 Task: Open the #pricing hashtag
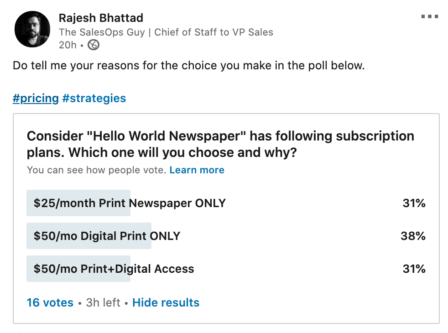coord(36,98)
